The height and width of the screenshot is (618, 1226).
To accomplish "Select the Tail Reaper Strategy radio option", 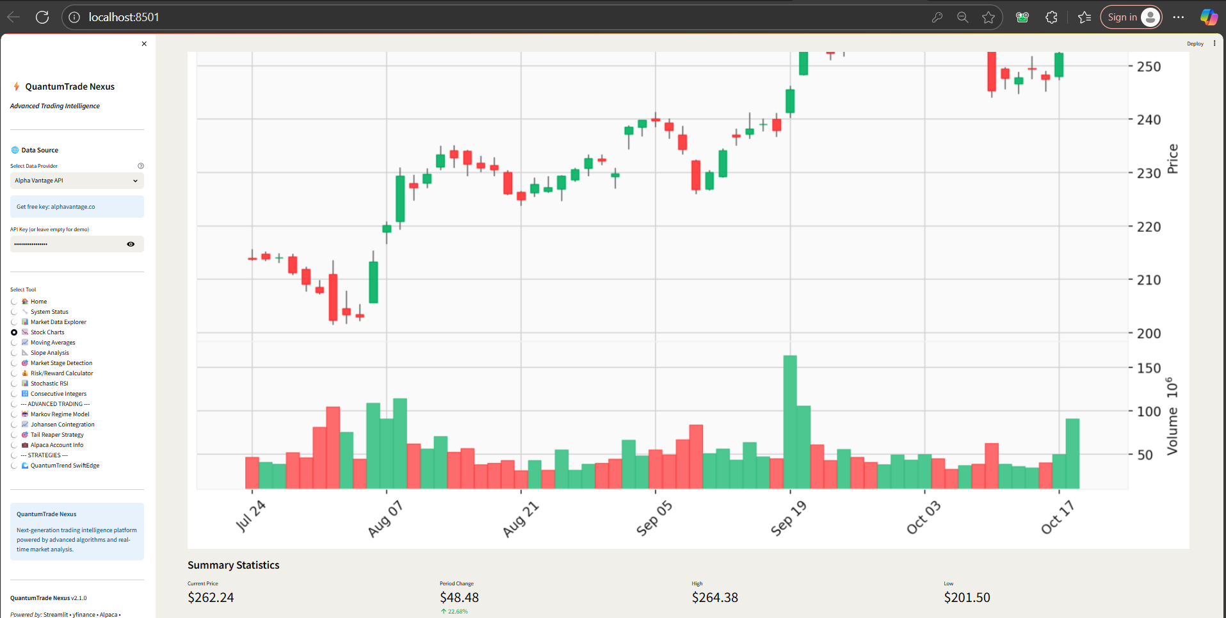I will (x=14, y=435).
